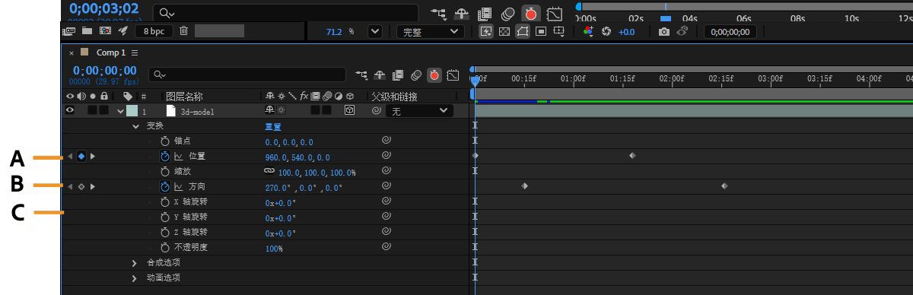
Task: Toggle region of interest
Action: click(541, 32)
